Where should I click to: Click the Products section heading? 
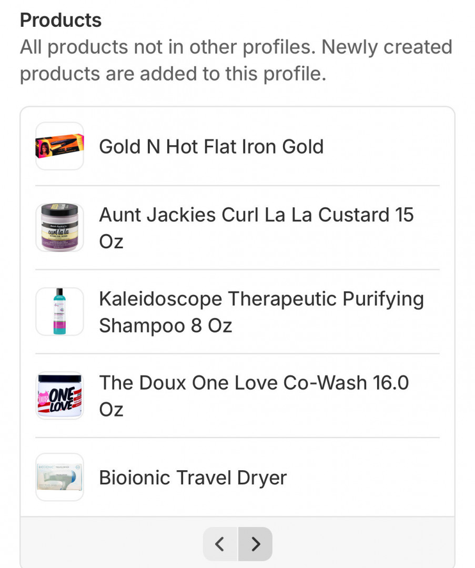pyautogui.click(x=60, y=20)
